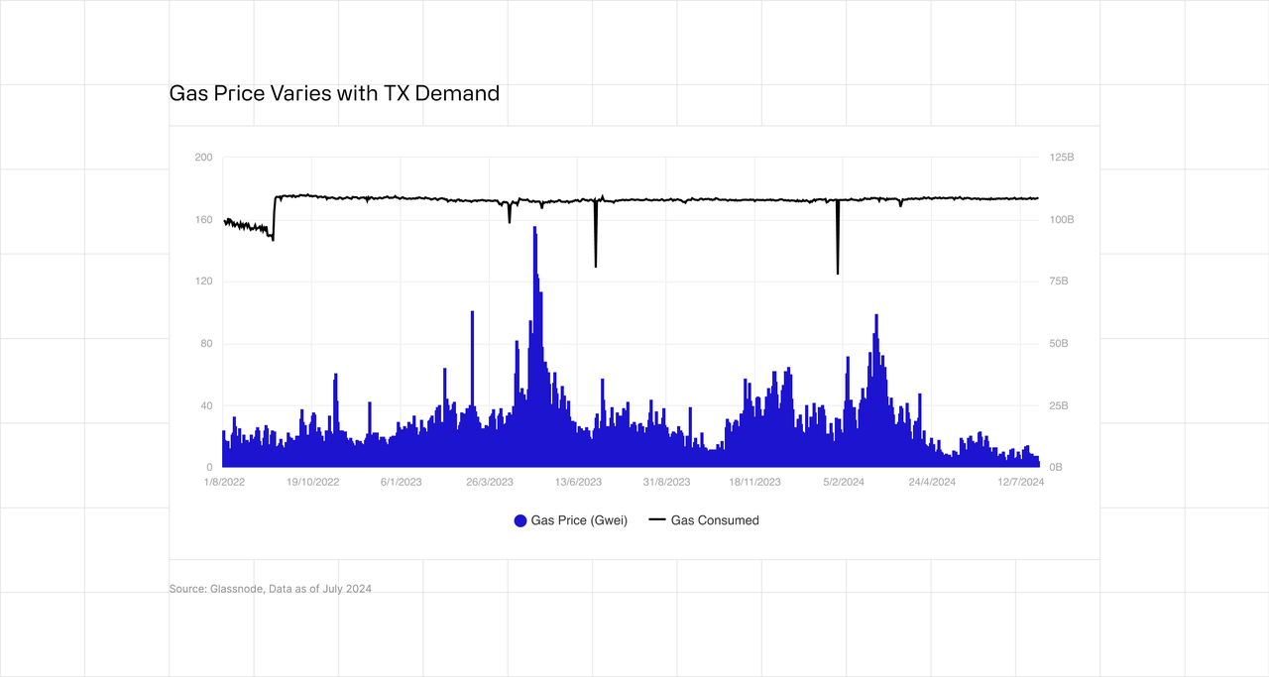This screenshot has height=677, width=1269.
Task: Click x-axis date label 1/8/2022
Action: point(225,482)
